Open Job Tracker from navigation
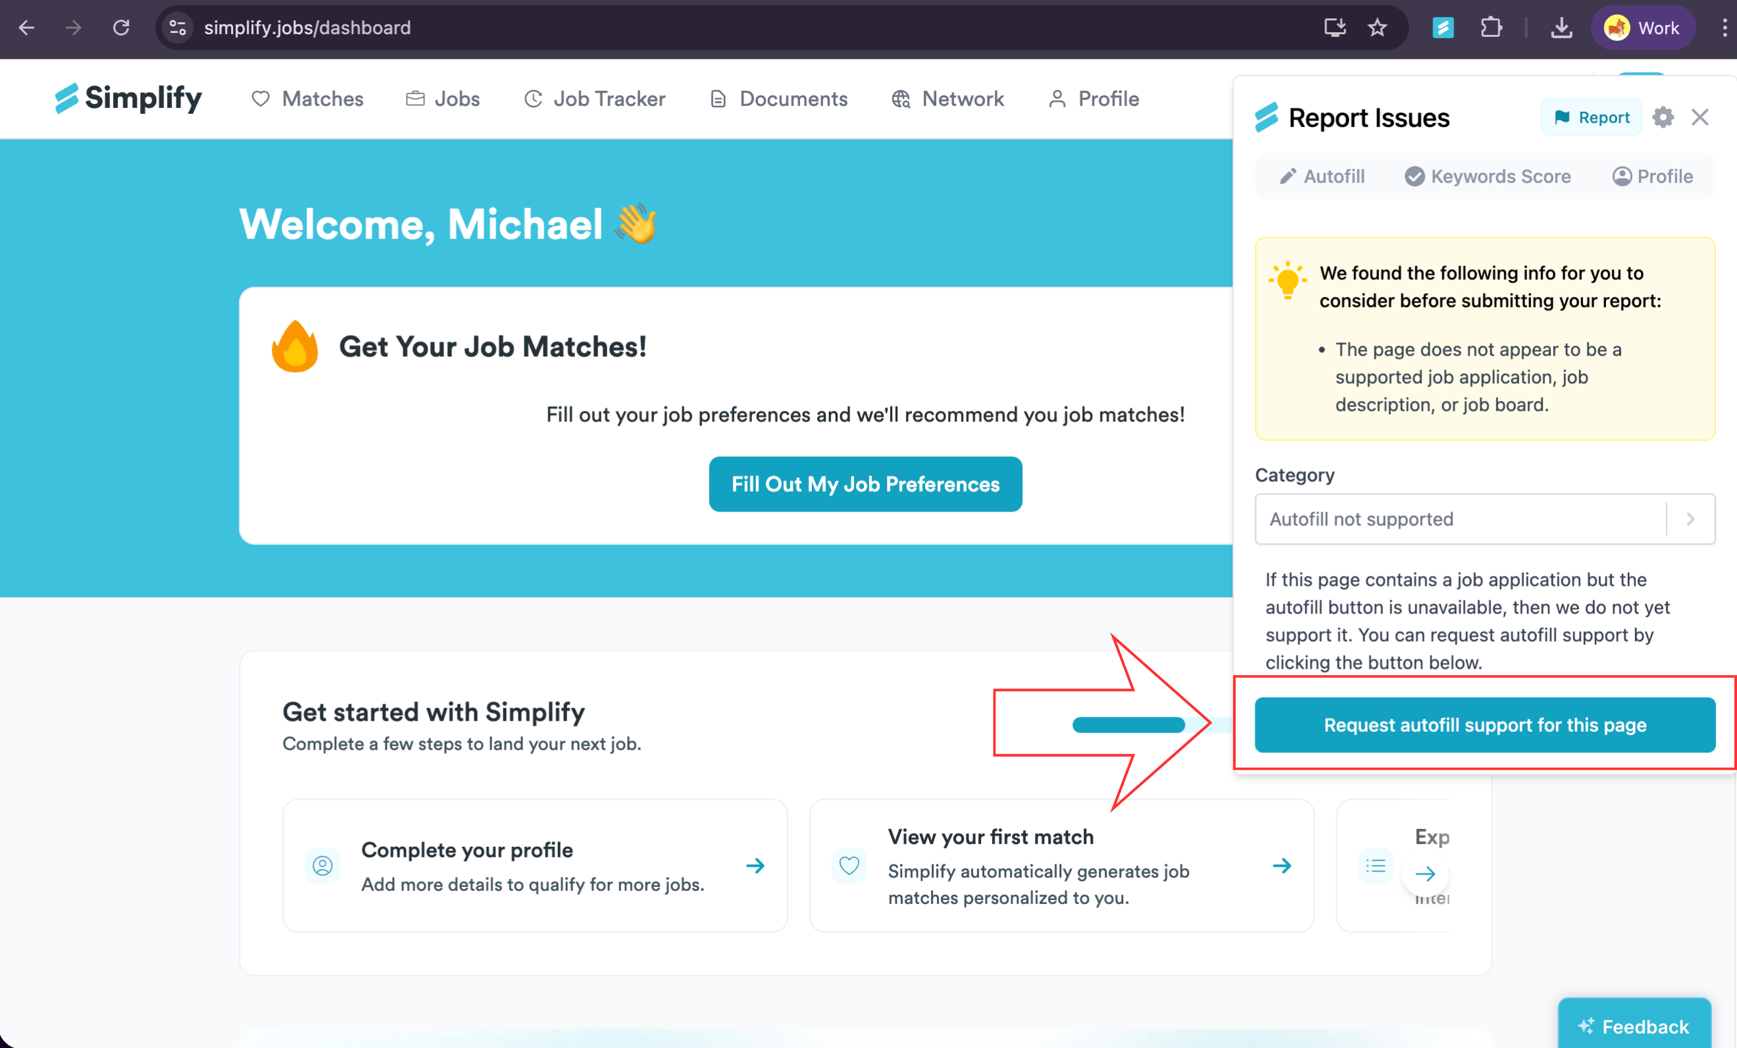Image resolution: width=1737 pixels, height=1048 pixels. (595, 99)
